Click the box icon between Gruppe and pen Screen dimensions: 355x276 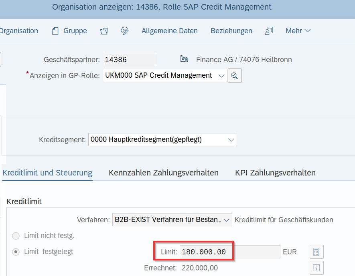104,30
